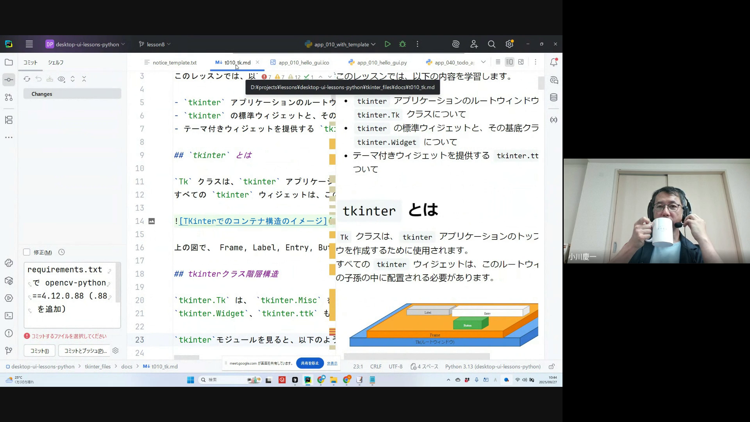
Task: Click the 共有を停止 stop sharing button
Action: pos(310,363)
